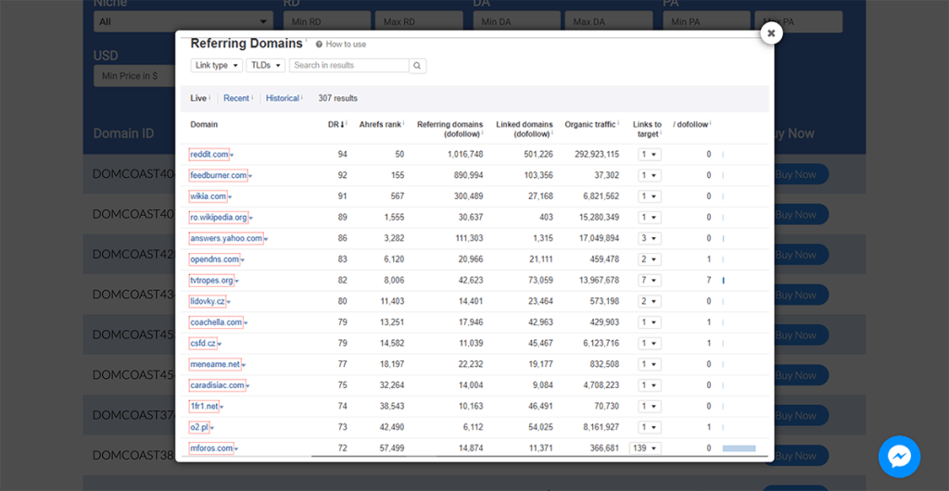Image resolution: width=949 pixels, height=491 pixels.
Task: Click Buy Now for the DOMCOAST43 row
Action: pos(795,295)
